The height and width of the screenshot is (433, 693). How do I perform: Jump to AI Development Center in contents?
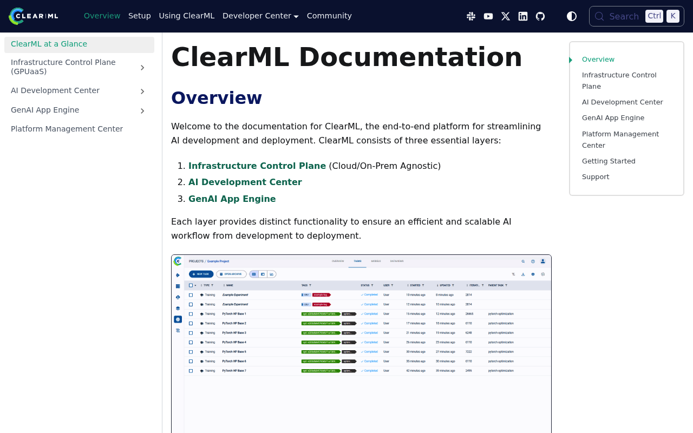point(623,102)
